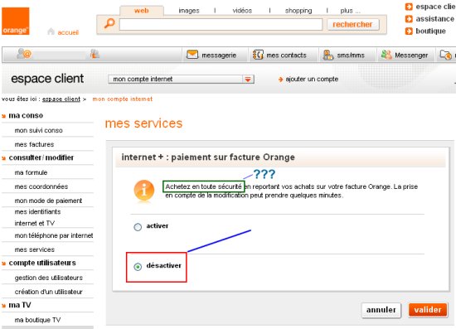This screenshot has height=329, width=456.
Task: Open mon mode de paiement
Action: 48,201
